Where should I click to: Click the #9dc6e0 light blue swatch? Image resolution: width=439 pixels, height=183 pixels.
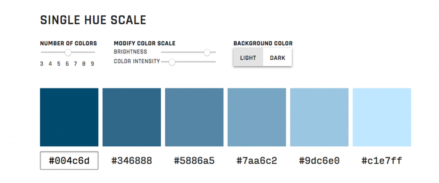tap(319, 117)
